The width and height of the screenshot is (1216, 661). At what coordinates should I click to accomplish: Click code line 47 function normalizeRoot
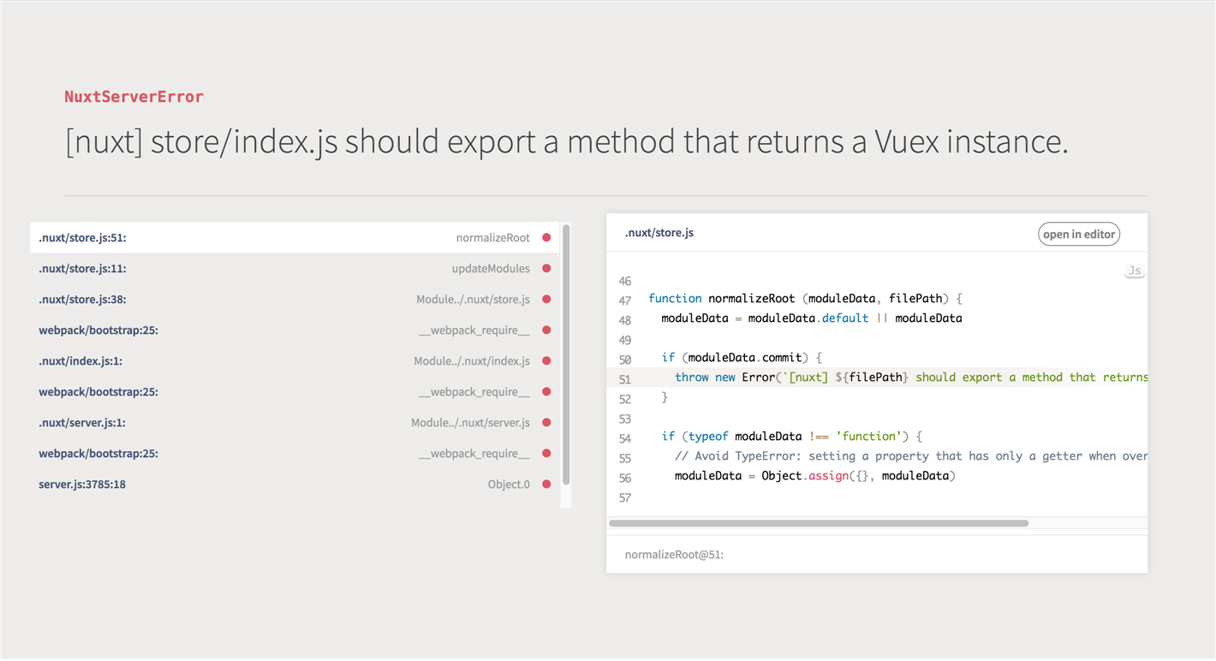[806, 299]
